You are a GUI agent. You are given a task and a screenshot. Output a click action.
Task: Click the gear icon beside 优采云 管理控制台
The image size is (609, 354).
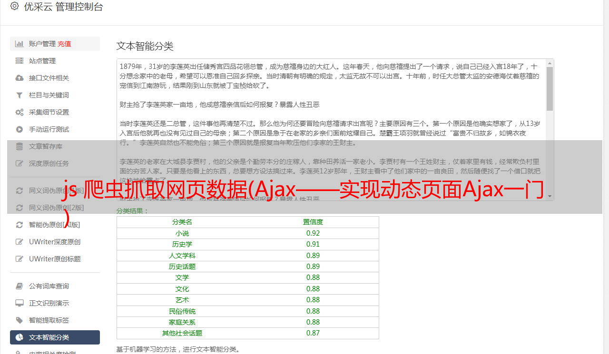(x=14, y=7)
